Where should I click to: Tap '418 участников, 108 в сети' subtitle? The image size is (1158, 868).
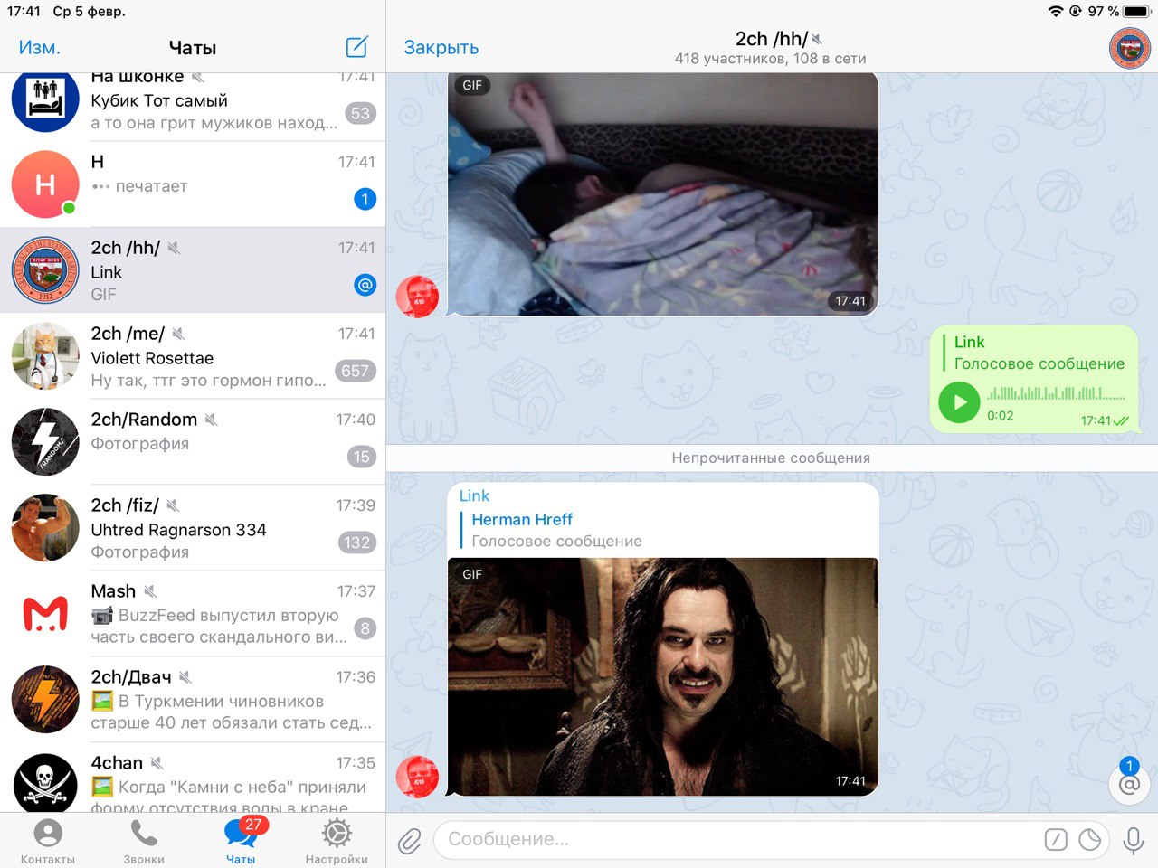(x=771, y=59)
